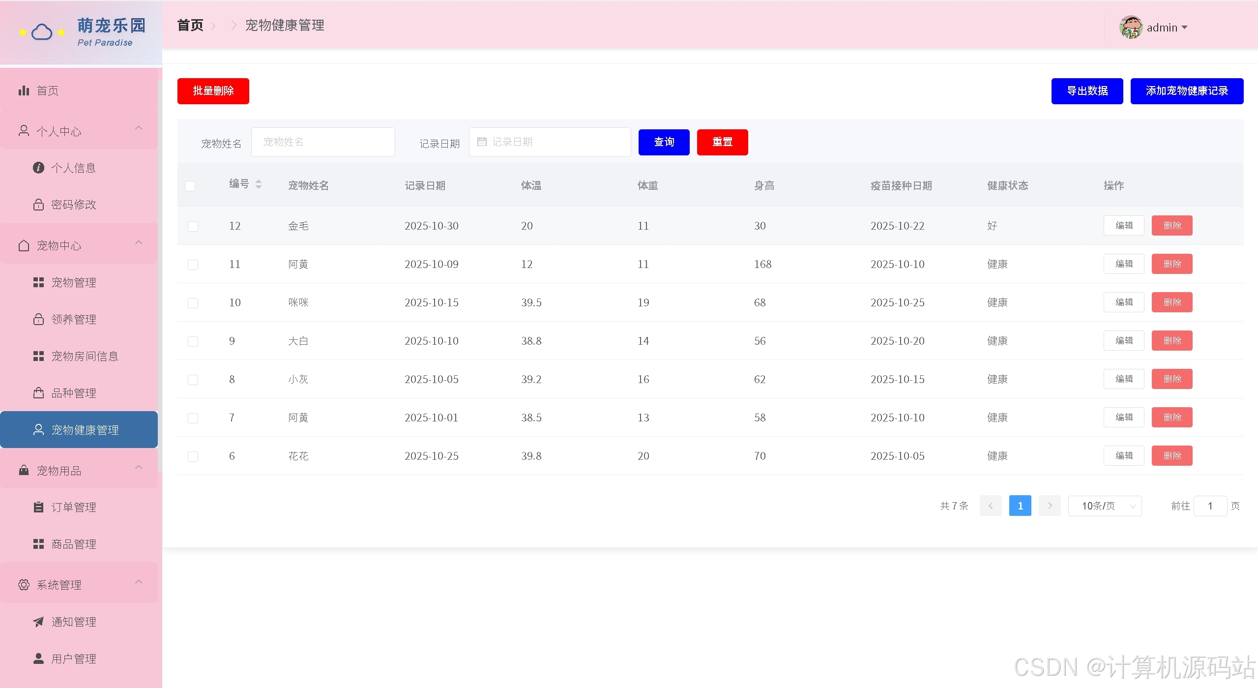Click the calendar icon in 记录日期 field

(482, 142)
